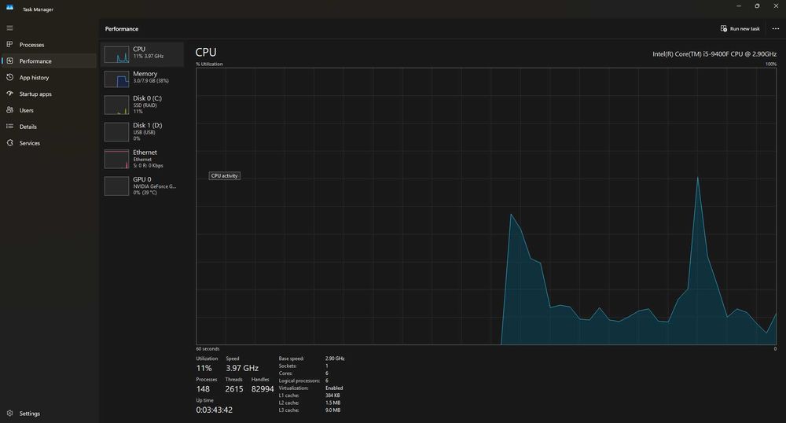Click the 148 Processes value
The width and height of the screenshot is (786, 423).
click(203, 389)
